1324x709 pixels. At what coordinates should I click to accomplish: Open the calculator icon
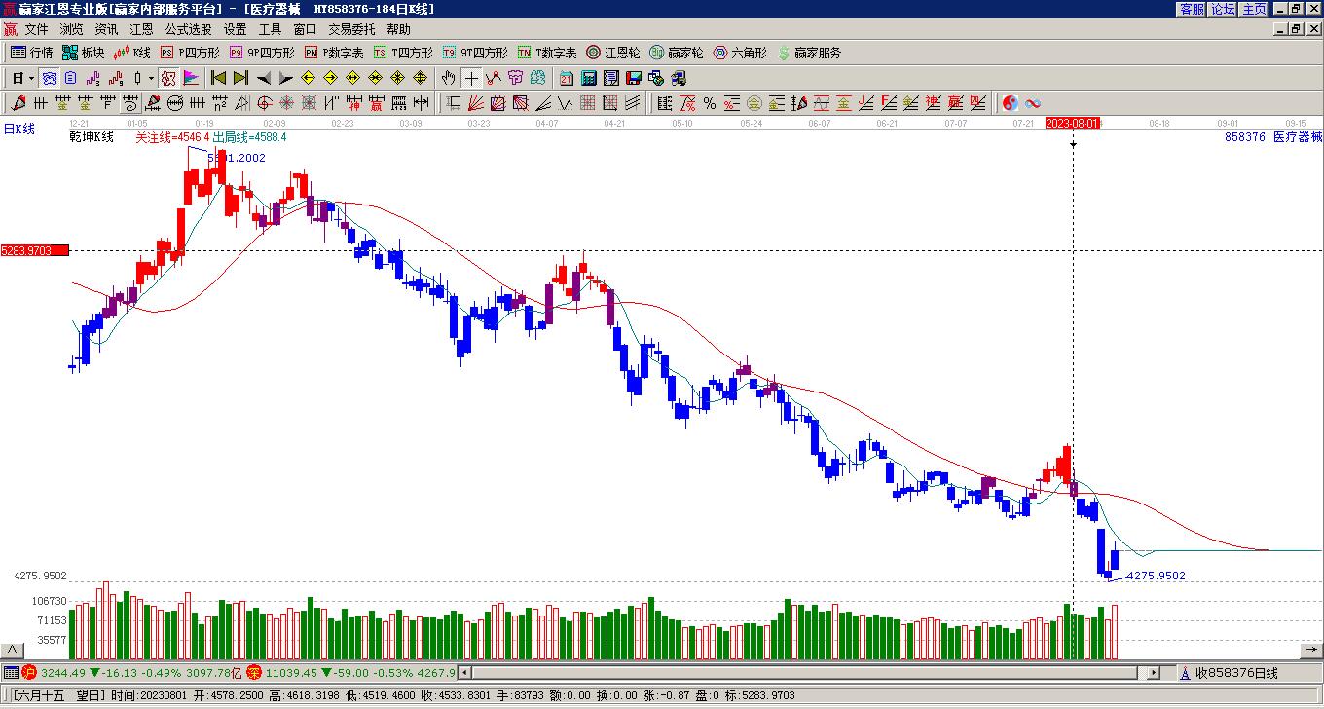point(589,78)
